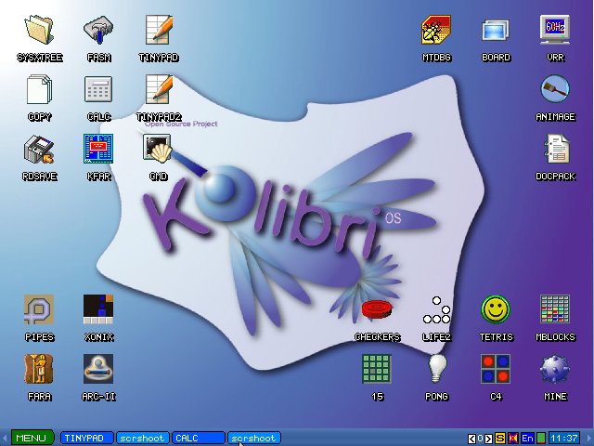Click the taskbar clock showing 11:37
Screen dimensions: 594x446
563,438
